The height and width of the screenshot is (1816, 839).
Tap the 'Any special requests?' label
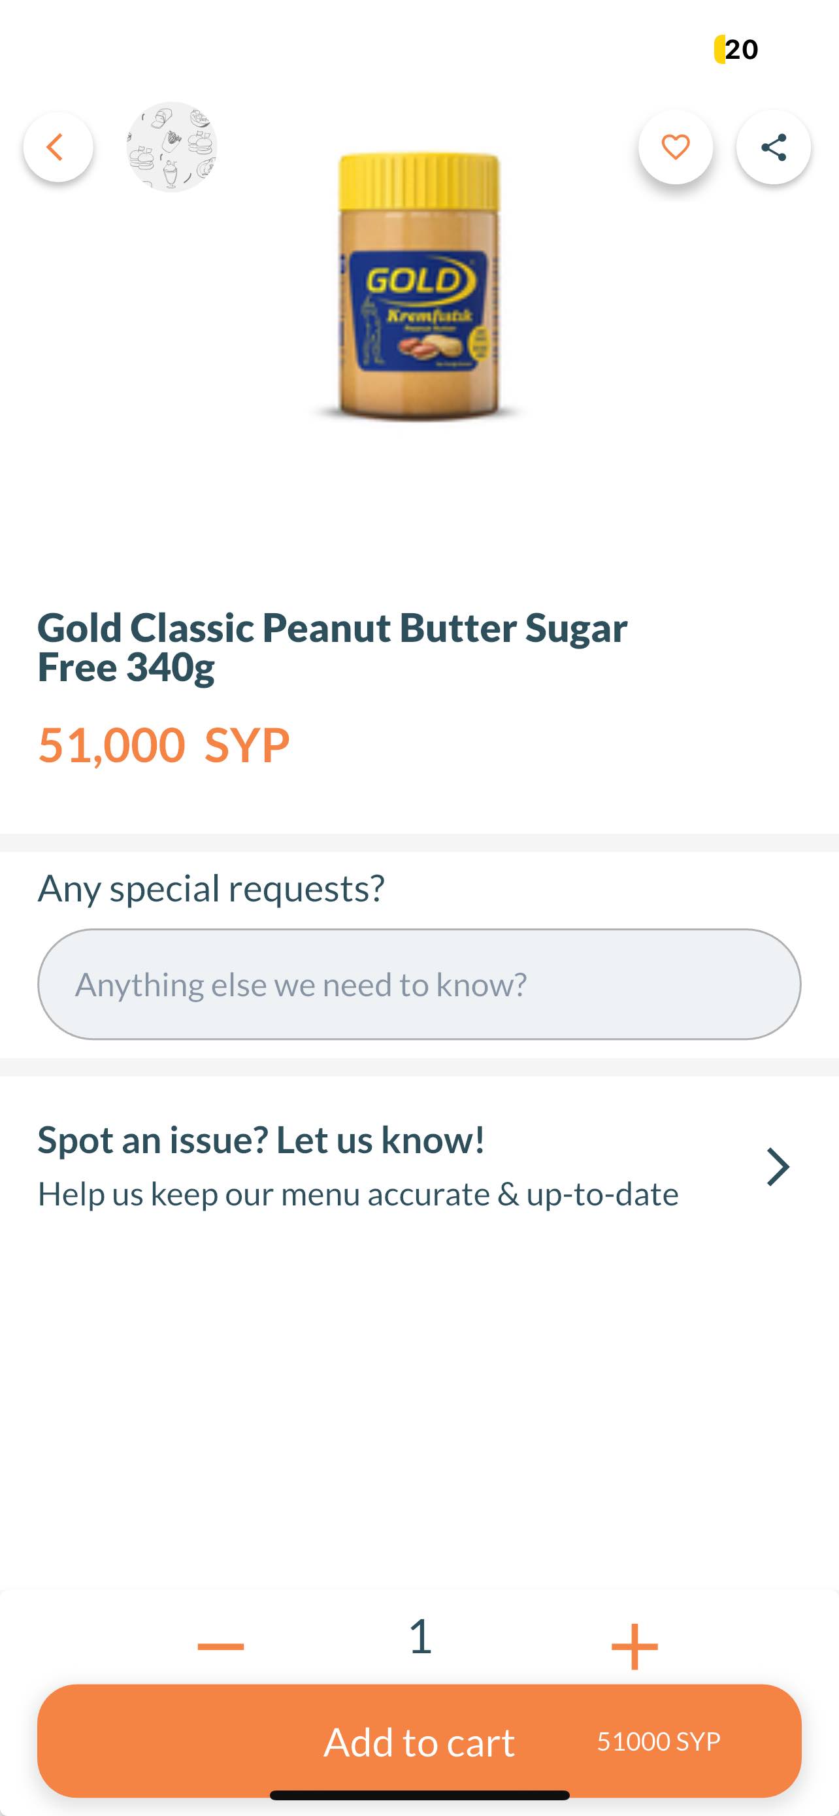coord(211,888)
